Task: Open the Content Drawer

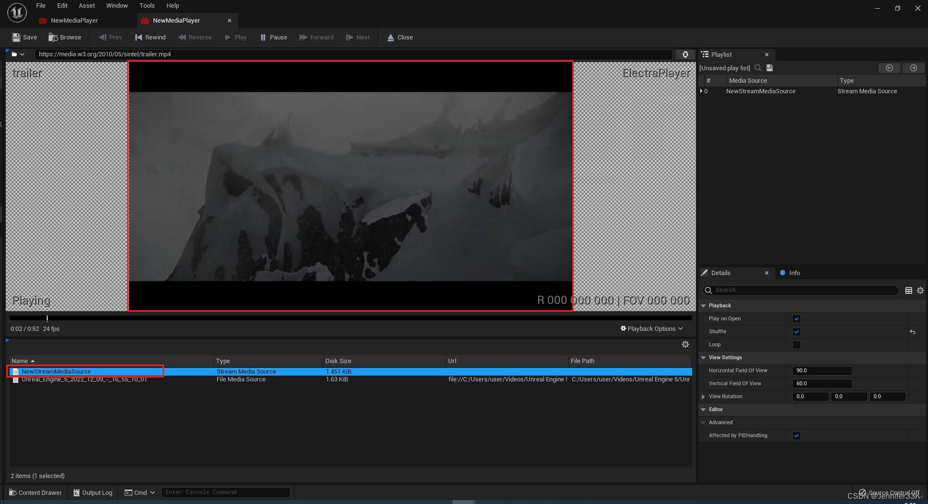Action: [35, 492]
